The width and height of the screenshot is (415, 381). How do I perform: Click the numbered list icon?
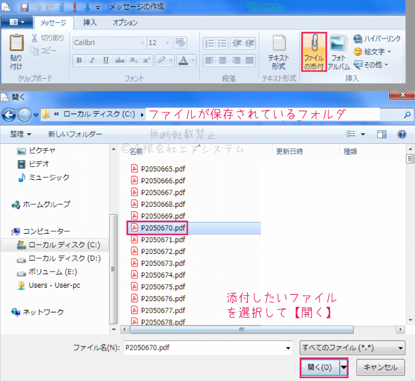pos(210,43)
